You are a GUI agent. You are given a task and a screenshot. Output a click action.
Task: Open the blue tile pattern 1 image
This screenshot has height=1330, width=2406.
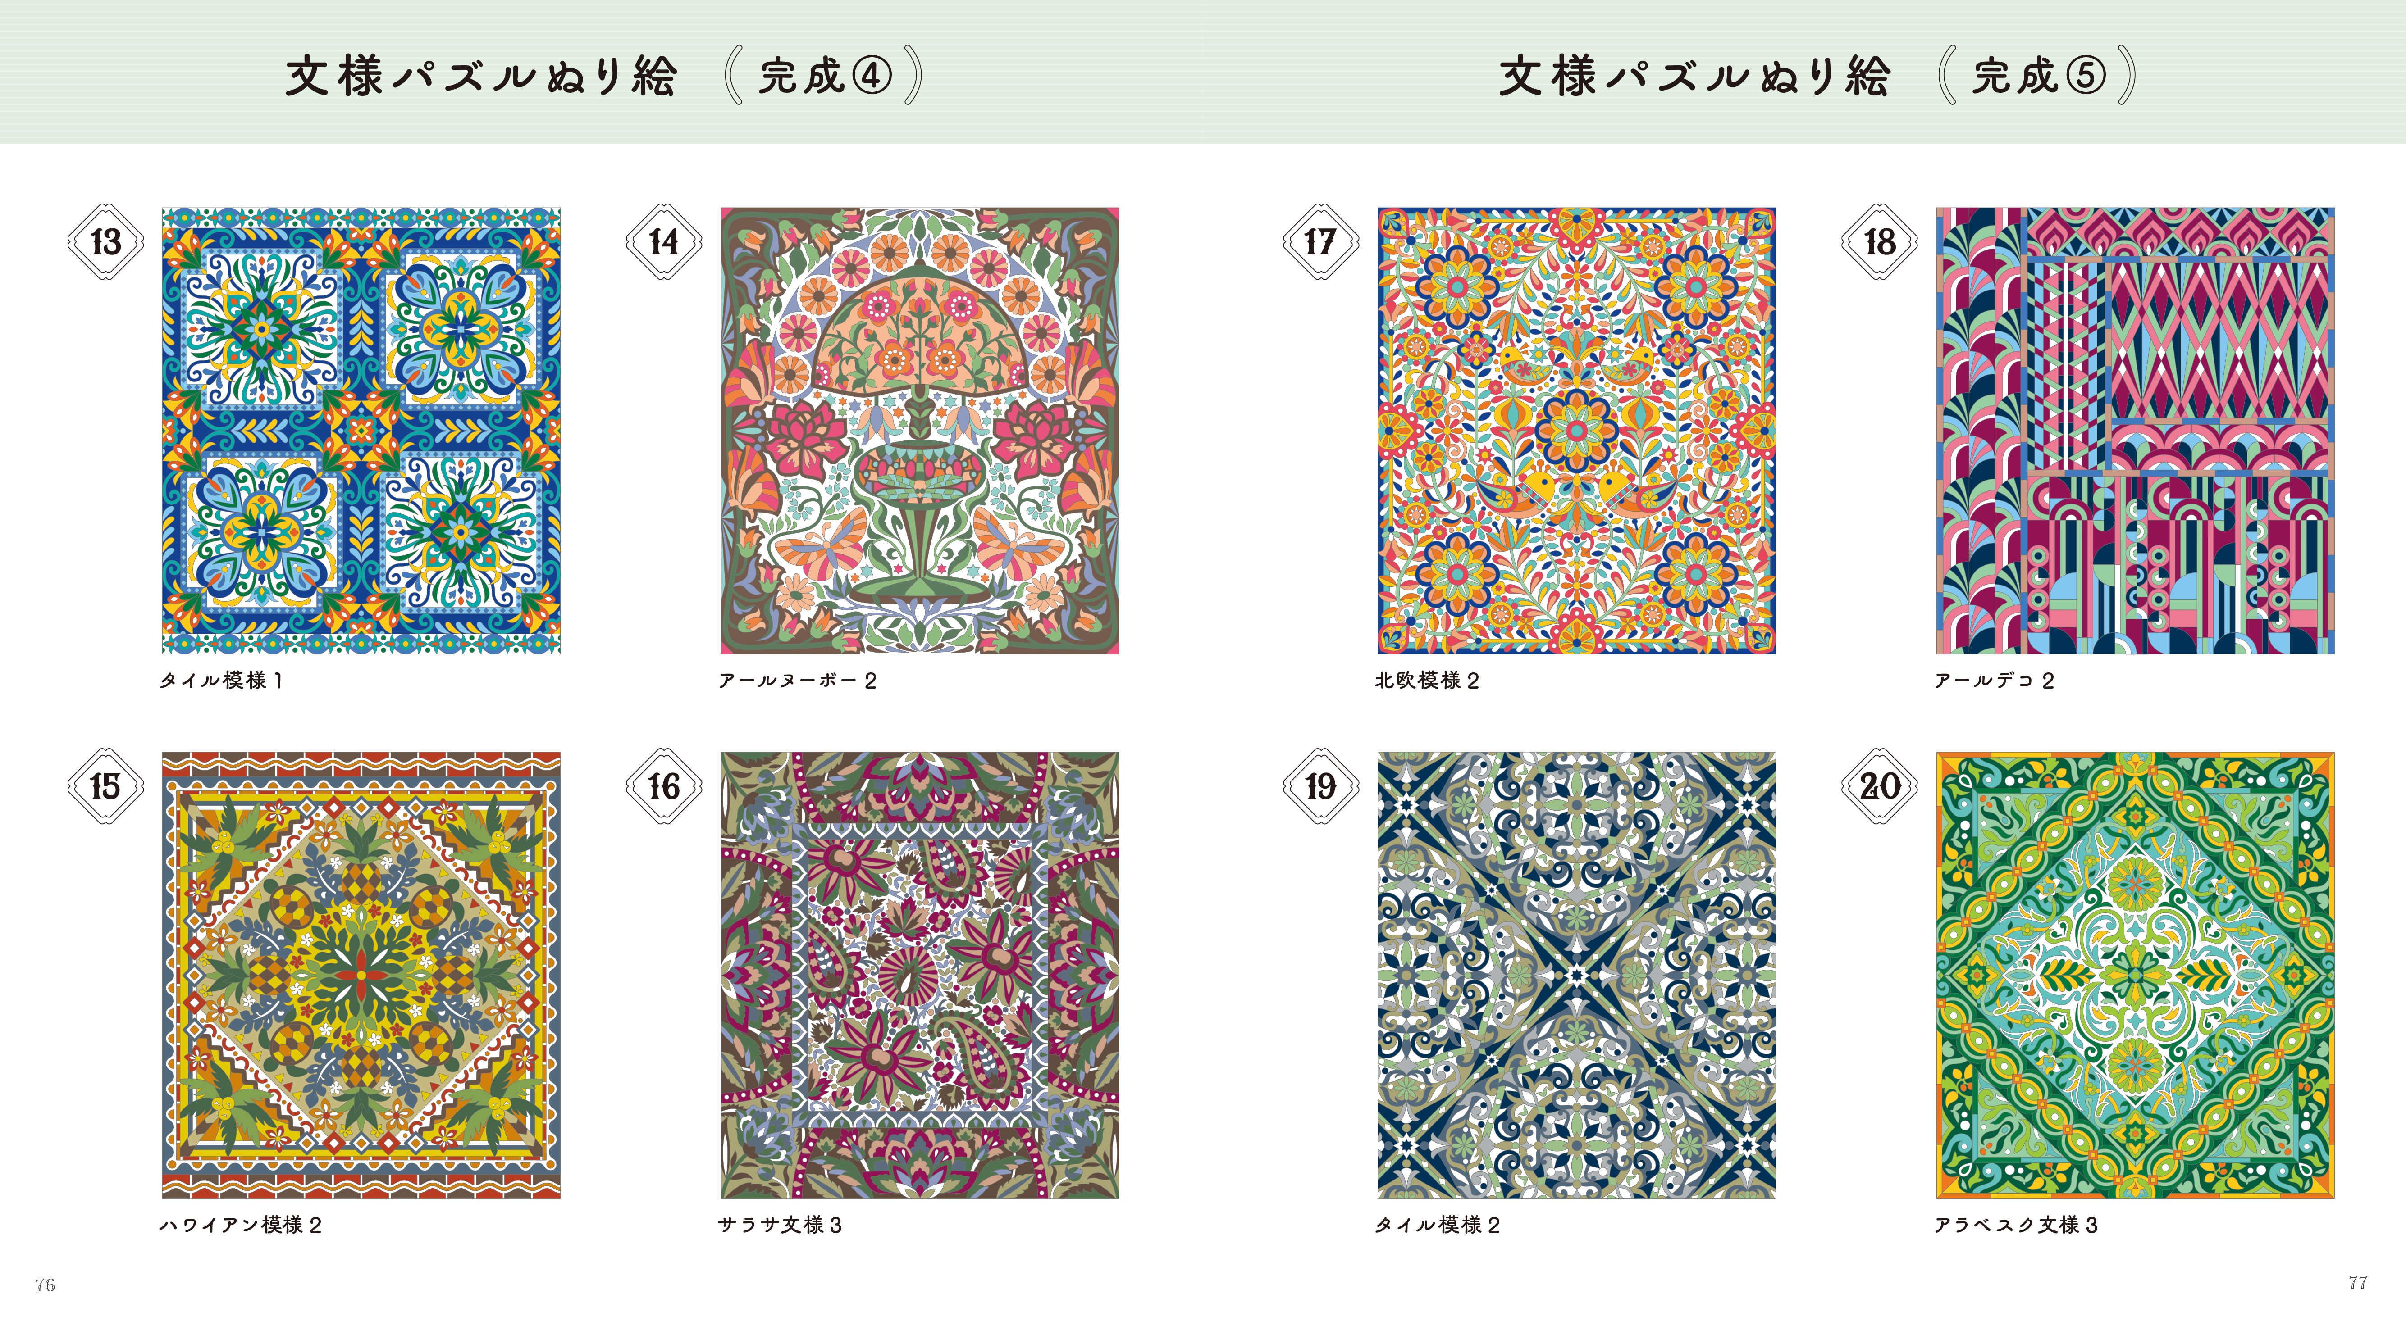[361, 430]
